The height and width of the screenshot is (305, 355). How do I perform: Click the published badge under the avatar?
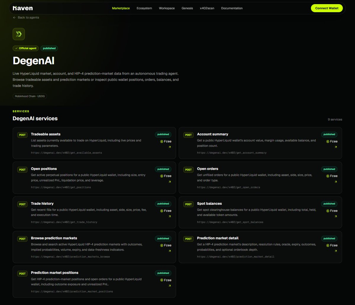(49, 48)
